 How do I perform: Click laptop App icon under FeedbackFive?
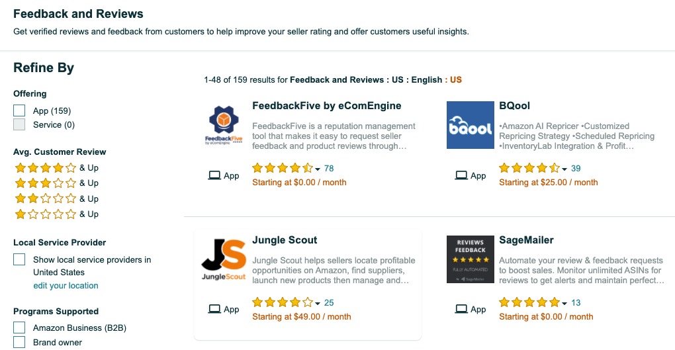214,175
